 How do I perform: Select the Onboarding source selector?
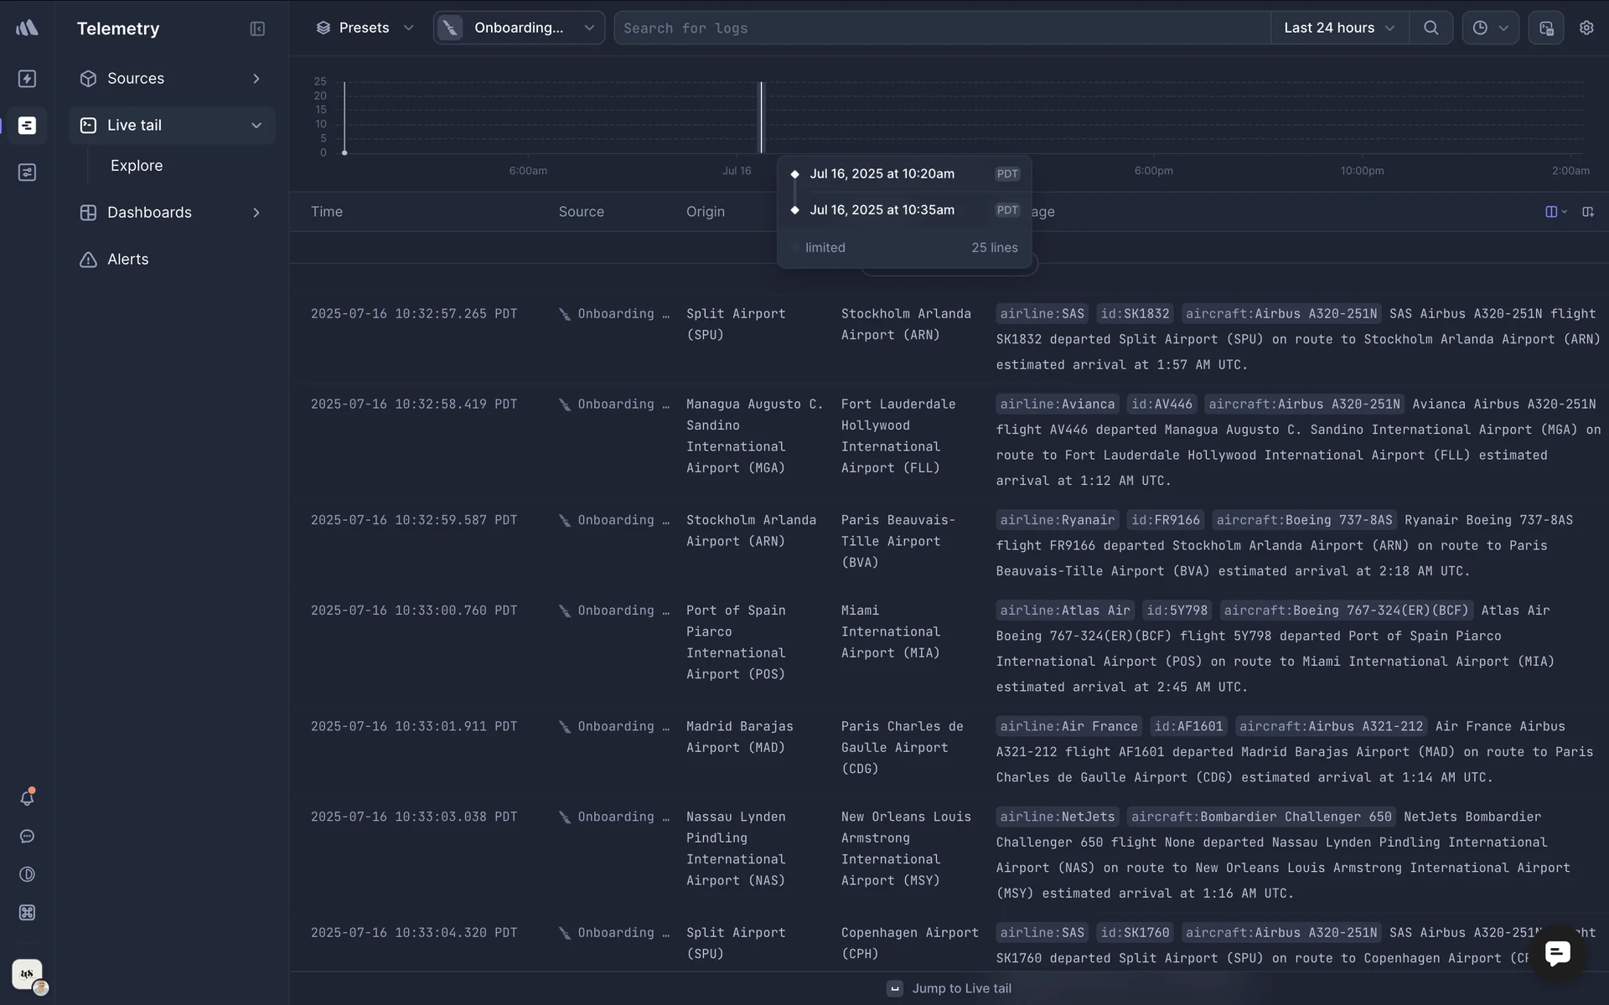point(519,28)
